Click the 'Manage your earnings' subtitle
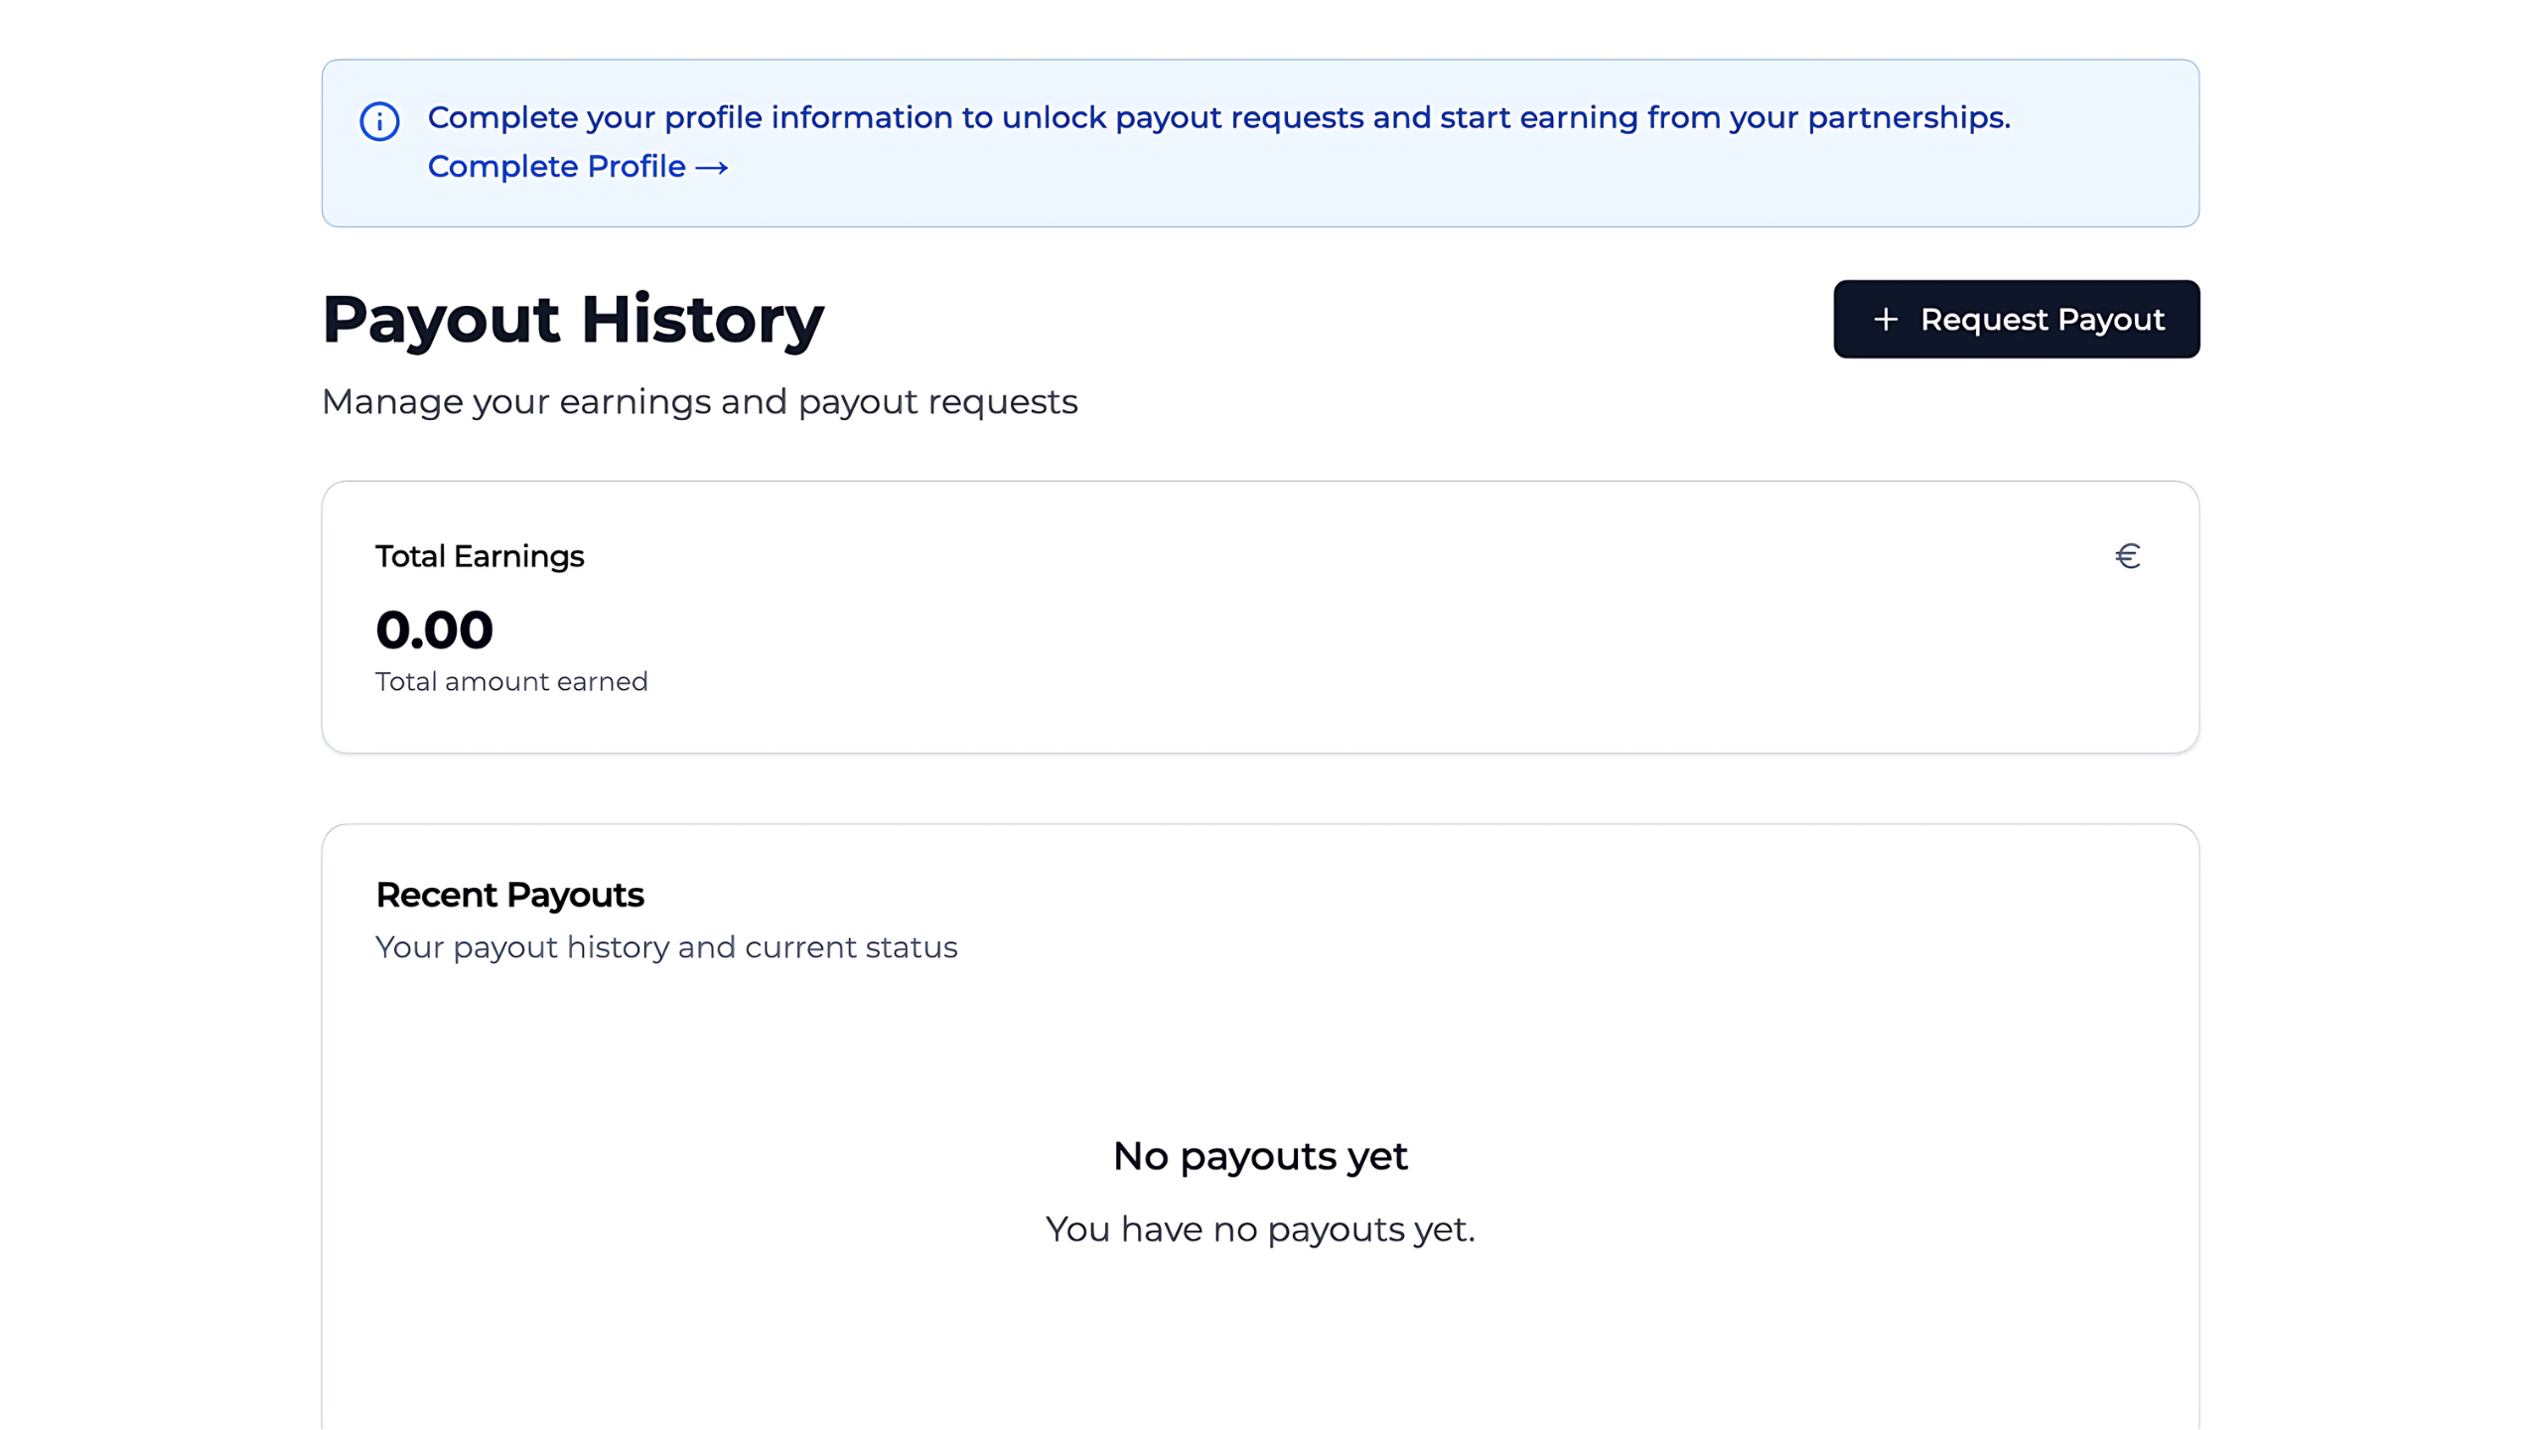This screenshot has height=1430, width=2542. click(699, 402)
